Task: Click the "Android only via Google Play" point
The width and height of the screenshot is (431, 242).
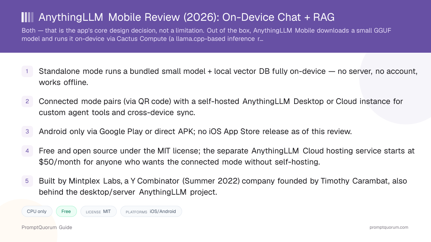Action: coord(195,132)
